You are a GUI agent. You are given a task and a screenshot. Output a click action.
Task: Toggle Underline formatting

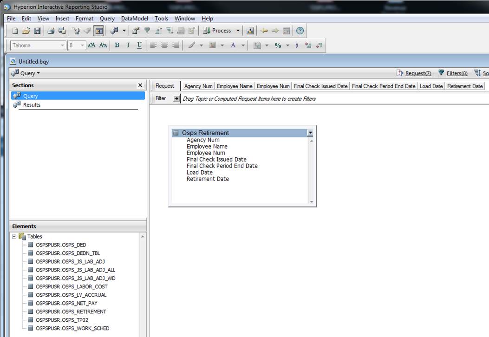139,45
